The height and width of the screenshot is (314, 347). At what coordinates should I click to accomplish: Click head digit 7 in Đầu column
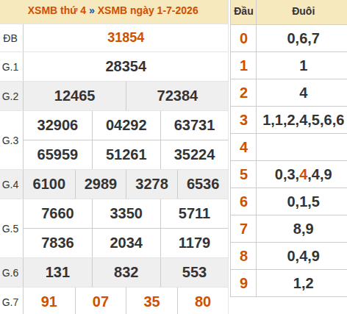point(243,229)
